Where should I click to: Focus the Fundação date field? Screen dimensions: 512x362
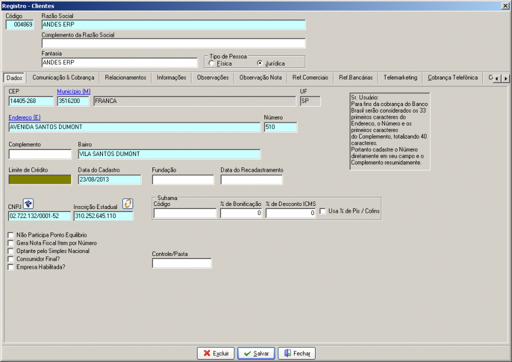pos(183,179)
